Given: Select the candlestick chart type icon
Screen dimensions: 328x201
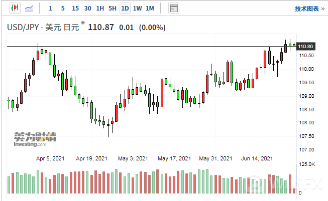Looking at the screenshot, I should tap(14, 8).
